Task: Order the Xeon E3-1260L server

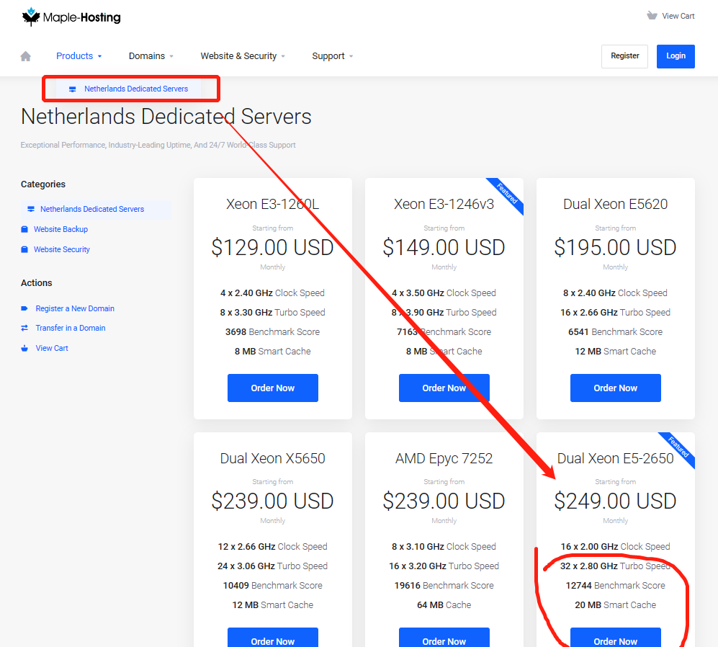Action: [x=272, y=388]
